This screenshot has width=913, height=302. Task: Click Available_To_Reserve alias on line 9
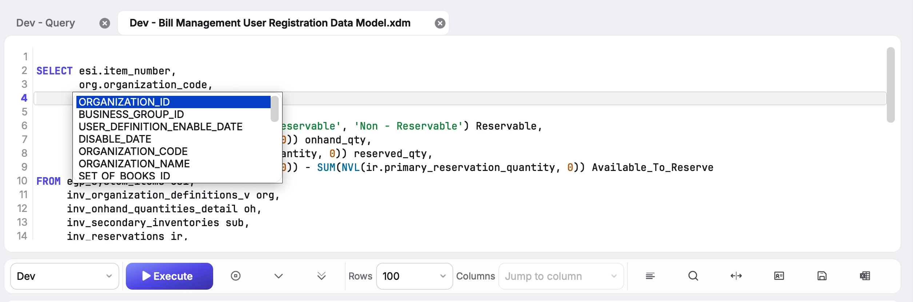coord(653,167)
